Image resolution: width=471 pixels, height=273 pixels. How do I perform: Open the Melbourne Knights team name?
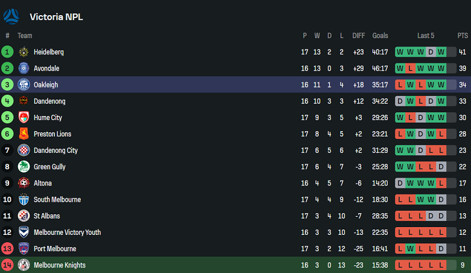pyautogui.click(x=59, y=265)
